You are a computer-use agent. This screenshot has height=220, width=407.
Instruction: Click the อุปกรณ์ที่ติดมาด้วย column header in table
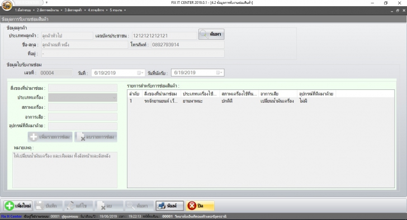click(316, 94)
